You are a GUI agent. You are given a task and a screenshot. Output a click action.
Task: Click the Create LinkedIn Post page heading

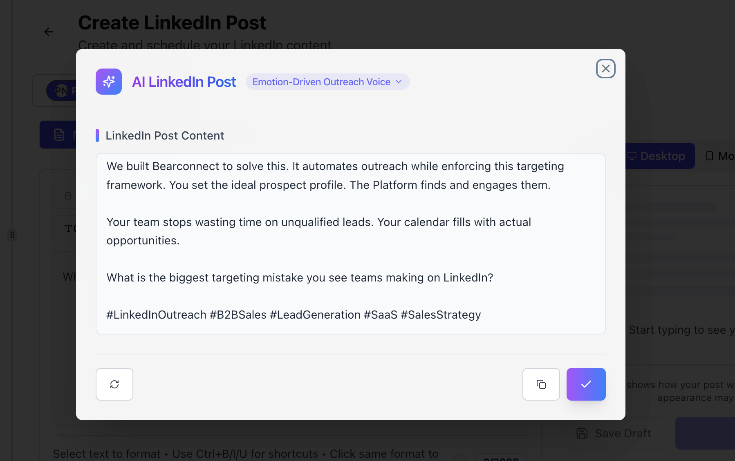pos(172,23)
